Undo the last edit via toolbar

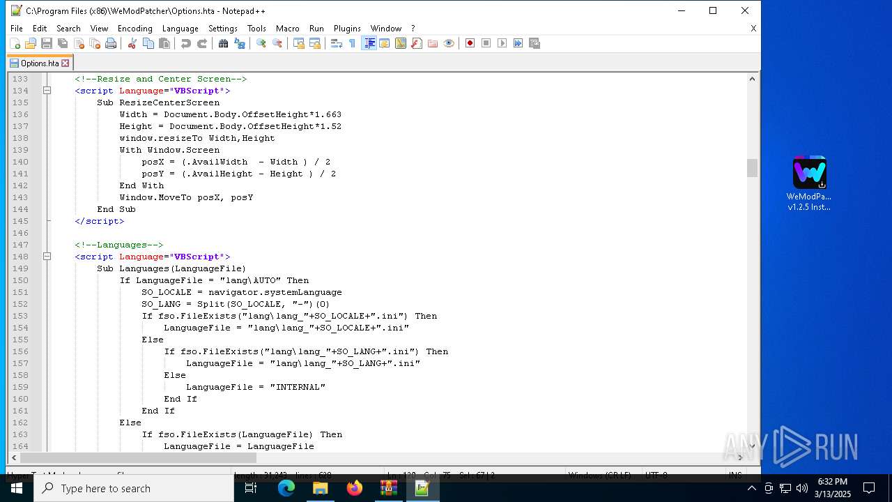click(185, 43)
